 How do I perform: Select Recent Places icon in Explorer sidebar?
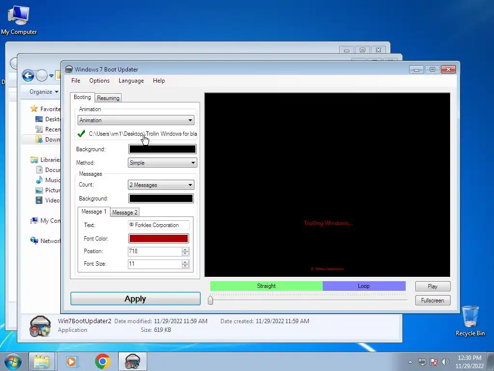click(x=39, y=129)
